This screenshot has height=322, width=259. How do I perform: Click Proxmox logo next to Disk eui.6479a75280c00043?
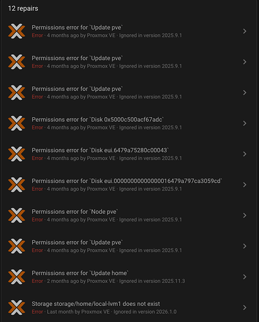tap(17, 154)
